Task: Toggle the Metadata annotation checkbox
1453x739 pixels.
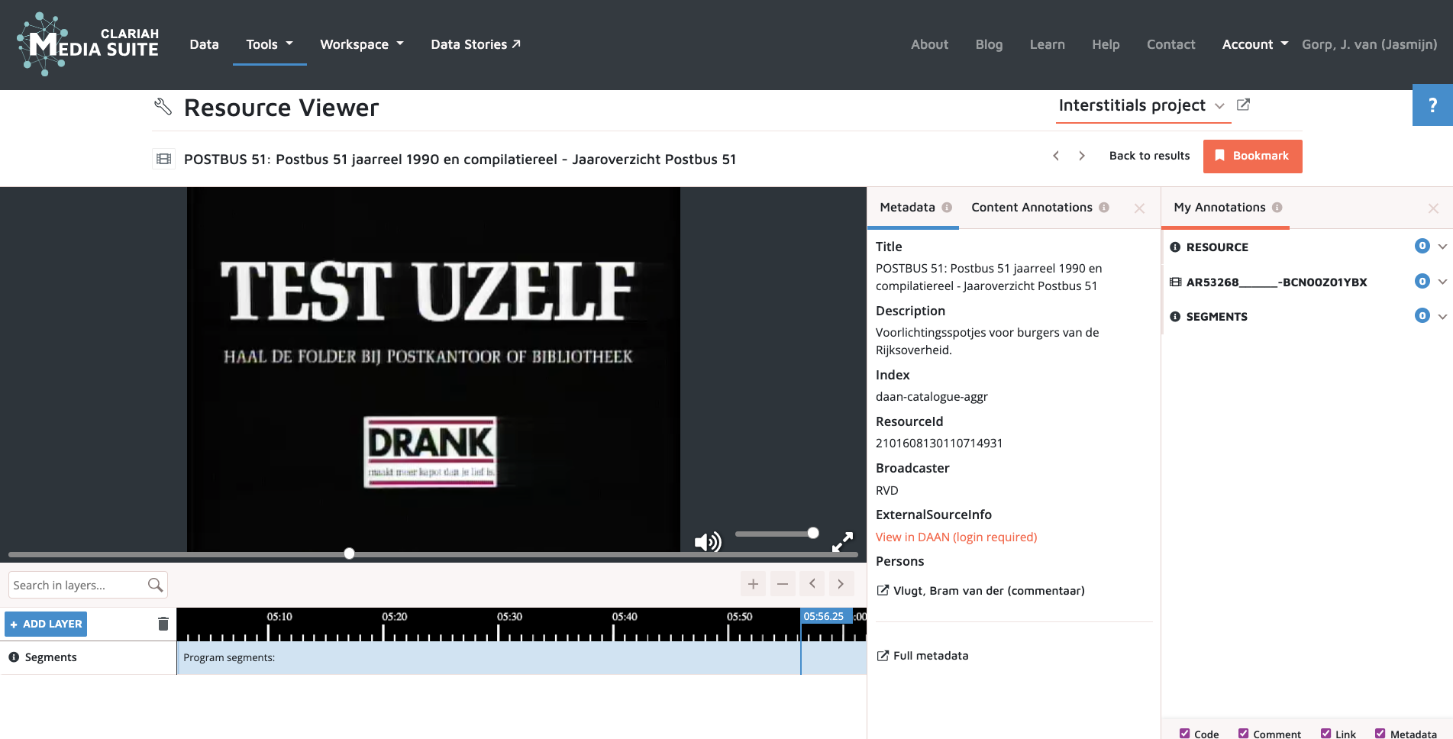Action: (x=1380, y=734)
